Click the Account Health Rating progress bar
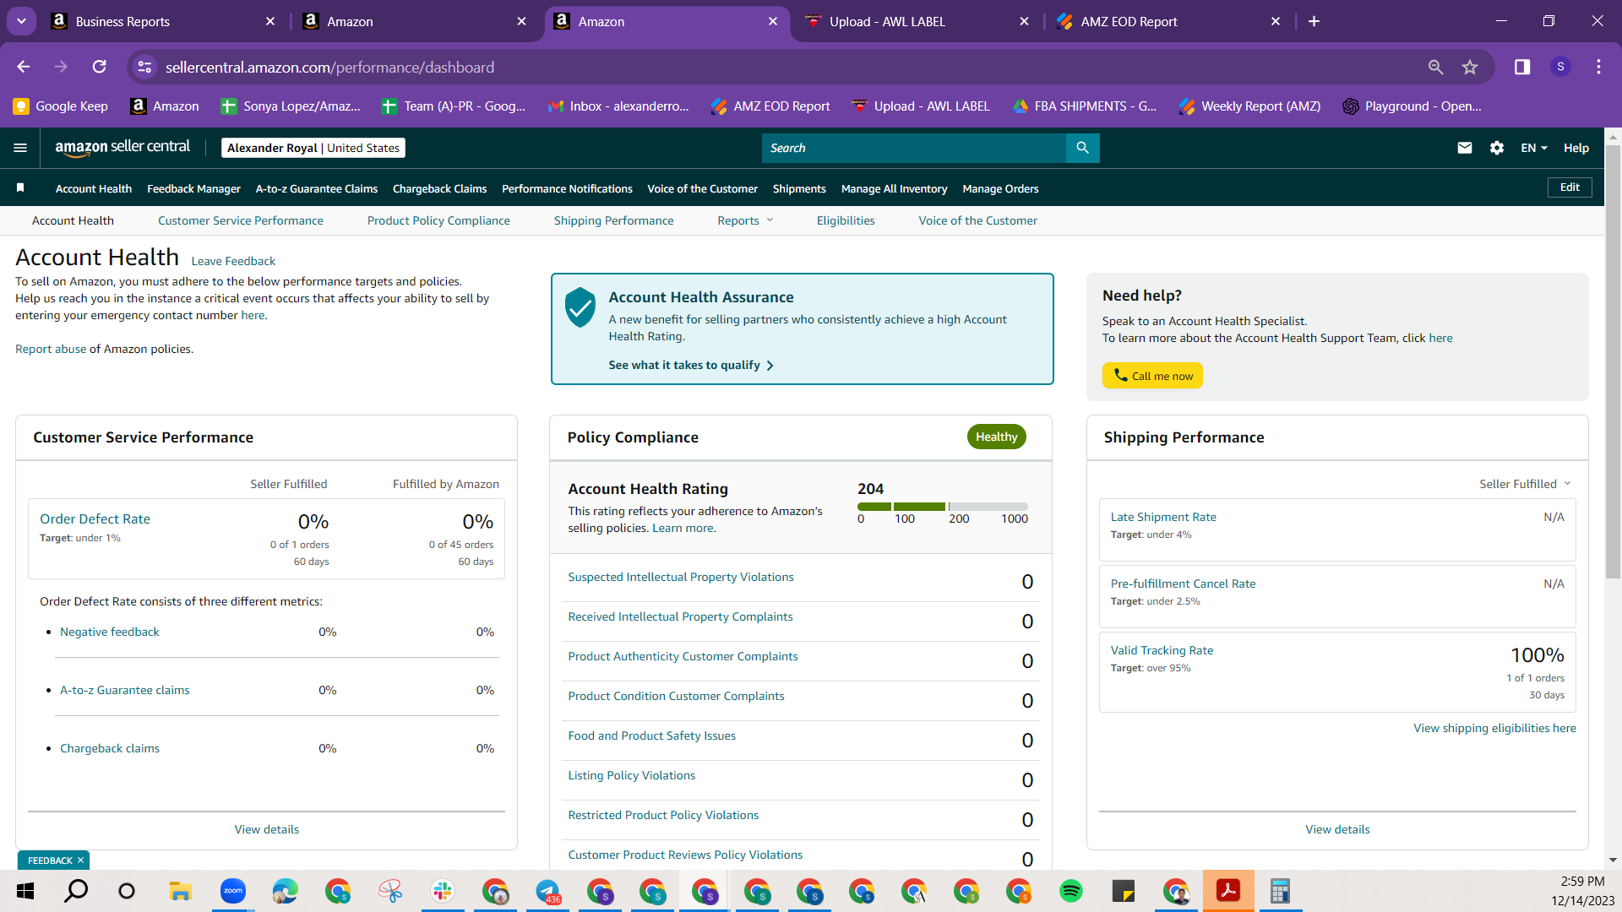 coord(943,507)
